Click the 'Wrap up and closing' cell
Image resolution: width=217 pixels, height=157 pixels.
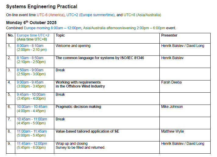[x=72, y=144]
